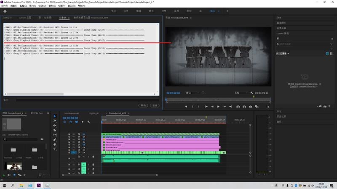Switch Libraries panel to list view
Screen dimensions: 337x189
pyautogui.click(x=331, y=54)
